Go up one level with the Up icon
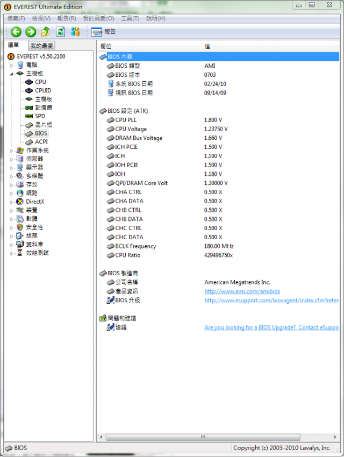Viewport: 344px width, 457px height. pyautogui.click(x=46, y=32)
